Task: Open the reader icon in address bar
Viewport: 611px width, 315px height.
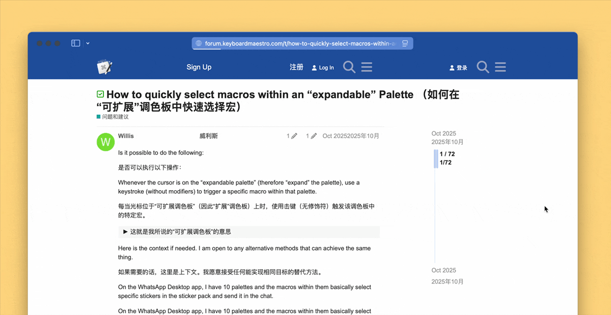Action: coord(405,43)
